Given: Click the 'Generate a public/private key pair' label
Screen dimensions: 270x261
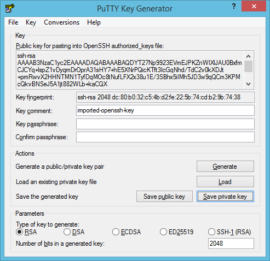Looking at the screenshot, I should click(x=60, y=167).
